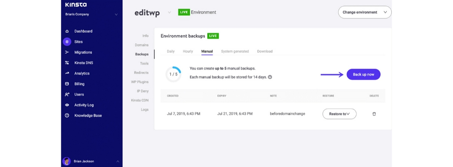
Task: Click Brian Jackson's avatar
Action: [x=67, y=161]
